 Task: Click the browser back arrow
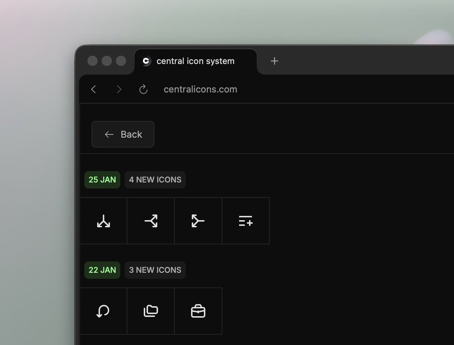(x=93, y=89)
